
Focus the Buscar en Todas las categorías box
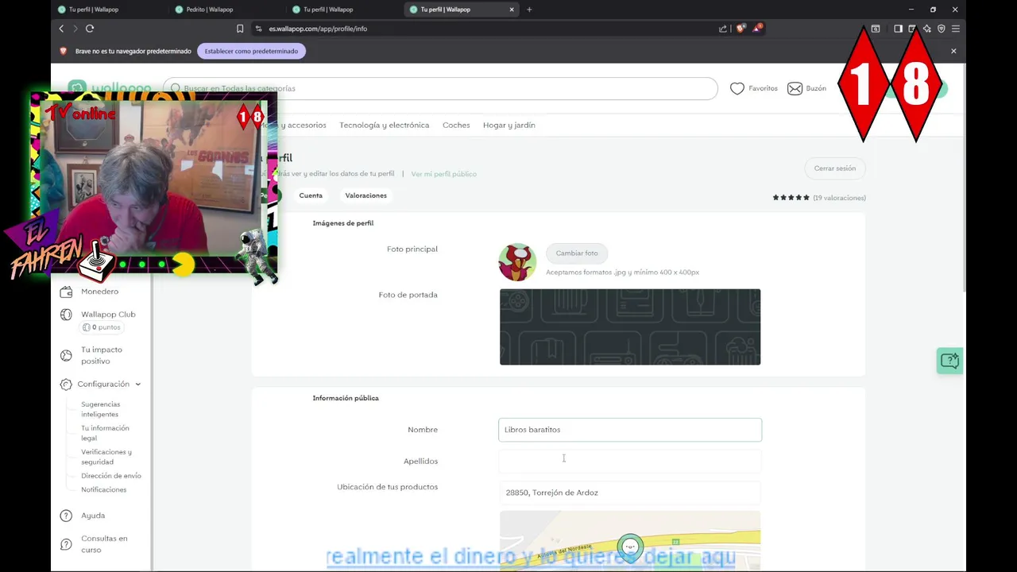point(440,88)
